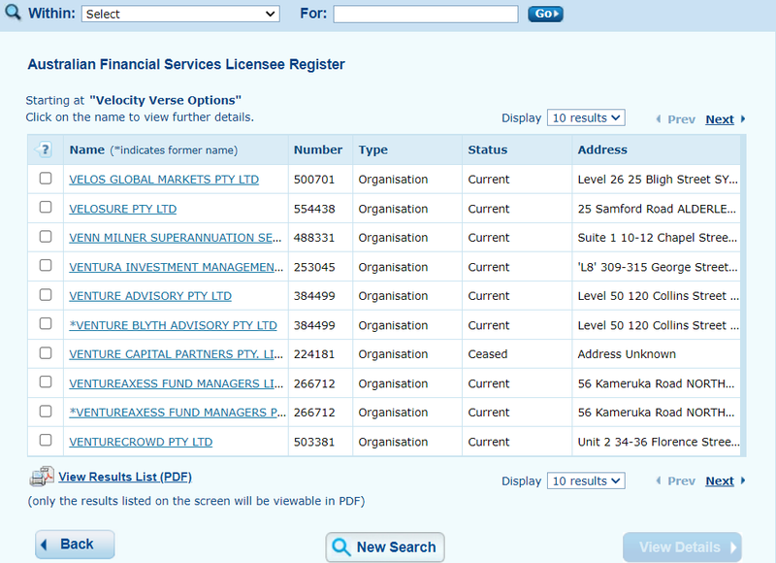776x563 pixels.
Task: Open VELOSURE PTY LTD link
Action: tap(123, 209)
